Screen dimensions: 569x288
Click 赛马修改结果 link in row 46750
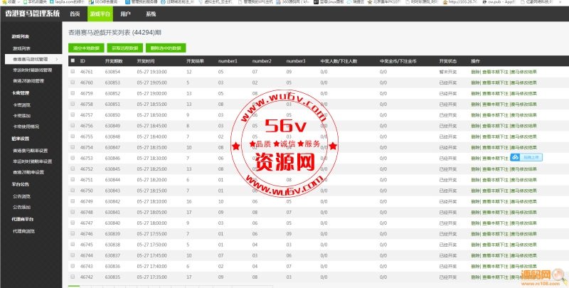[x=523, y=191]
